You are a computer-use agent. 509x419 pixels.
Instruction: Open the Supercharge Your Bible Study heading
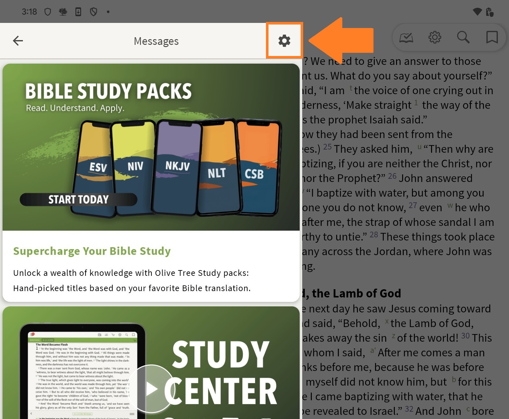[92, 251]
